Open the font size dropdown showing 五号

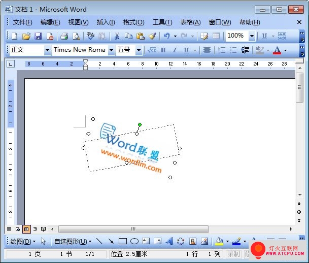139,50
